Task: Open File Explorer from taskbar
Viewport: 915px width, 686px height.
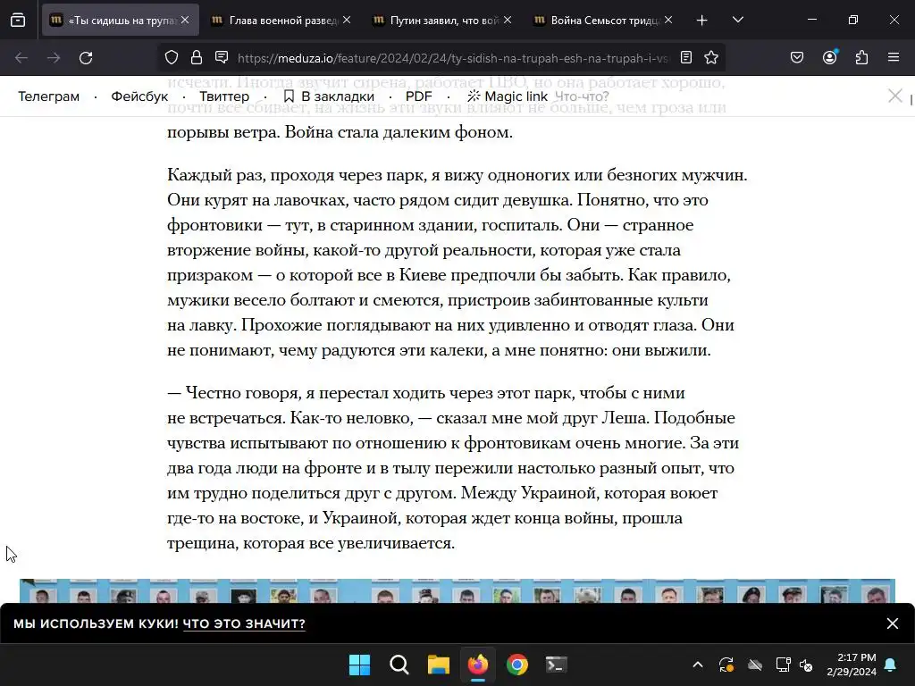Action: click(438, 665)
